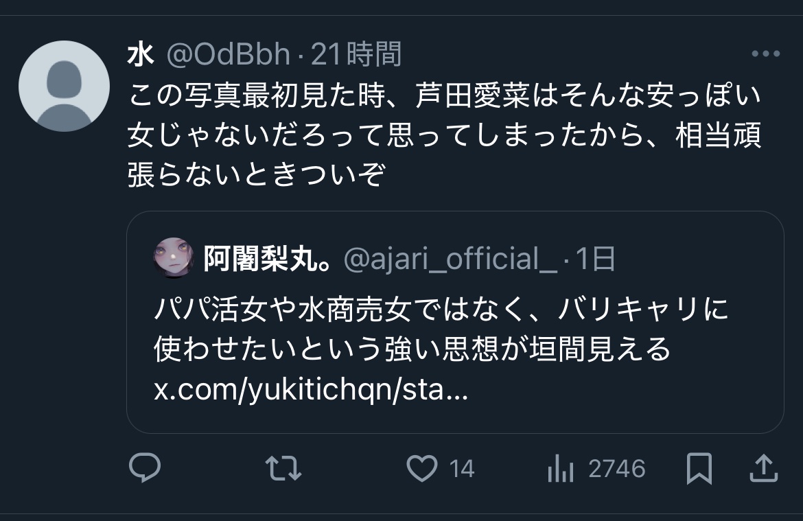
Task: Open quoted tweet text about パパ活女
Action: point(441,329)
